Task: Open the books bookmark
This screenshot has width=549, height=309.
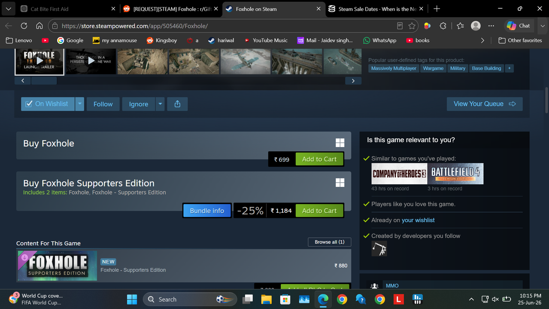Action: 418,40
